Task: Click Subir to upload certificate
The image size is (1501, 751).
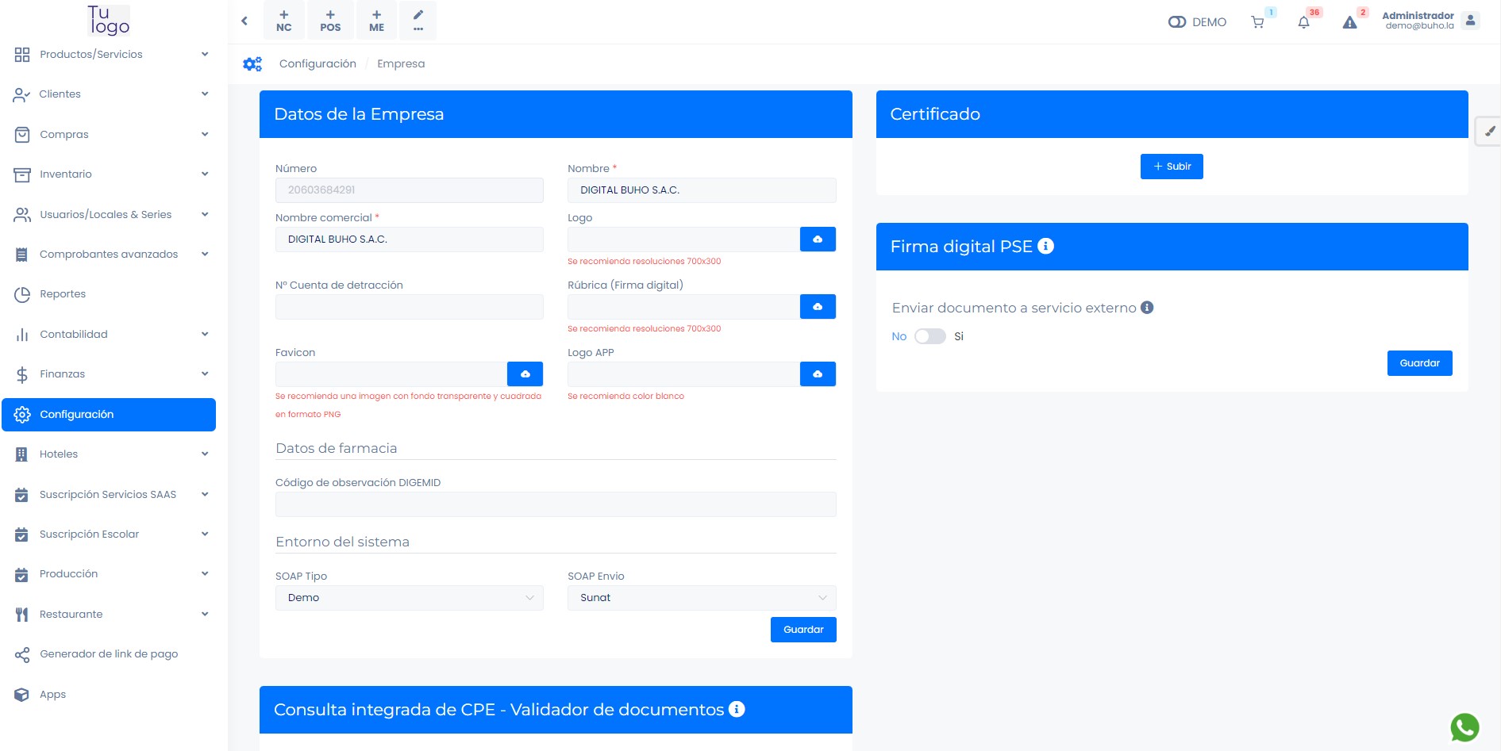Action: [1172, 167]
